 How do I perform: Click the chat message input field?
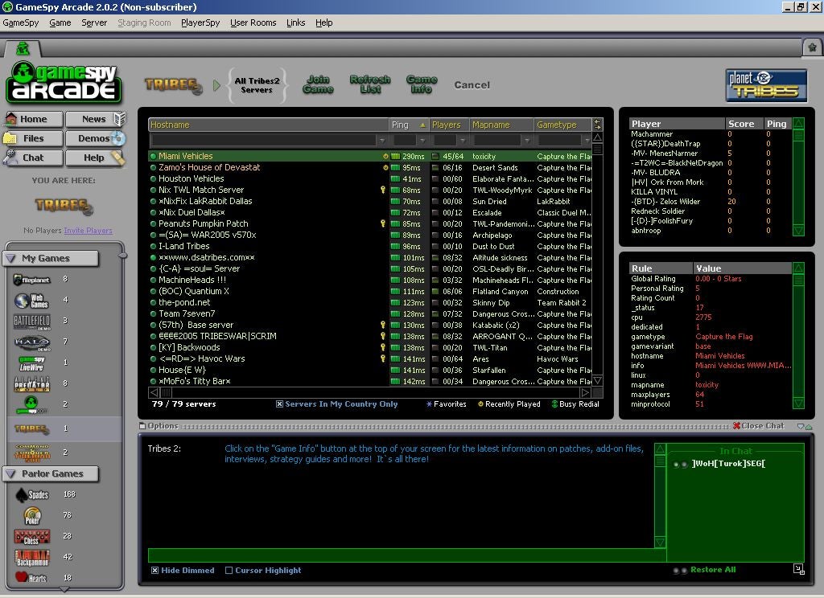(x=406, y=555)
